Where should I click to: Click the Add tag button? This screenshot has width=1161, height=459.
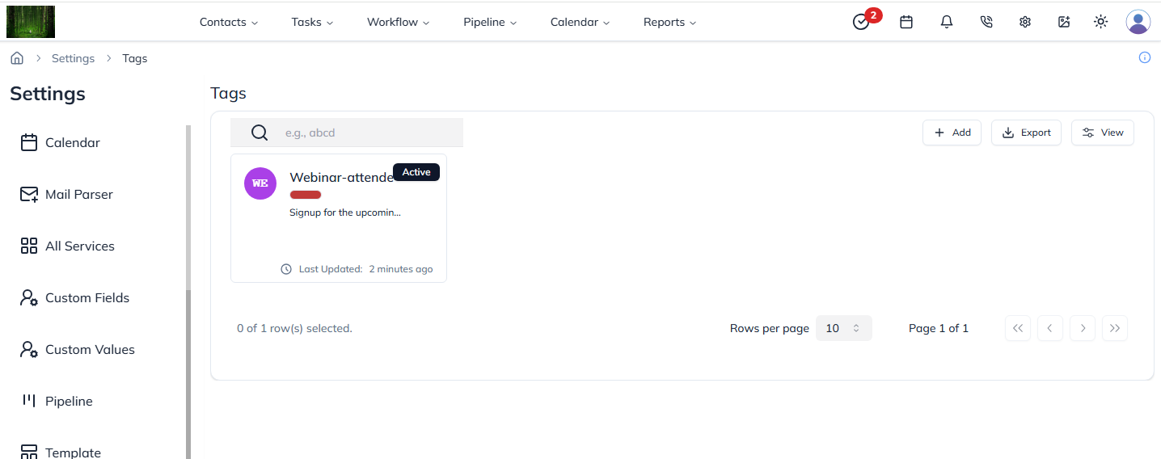952,133
